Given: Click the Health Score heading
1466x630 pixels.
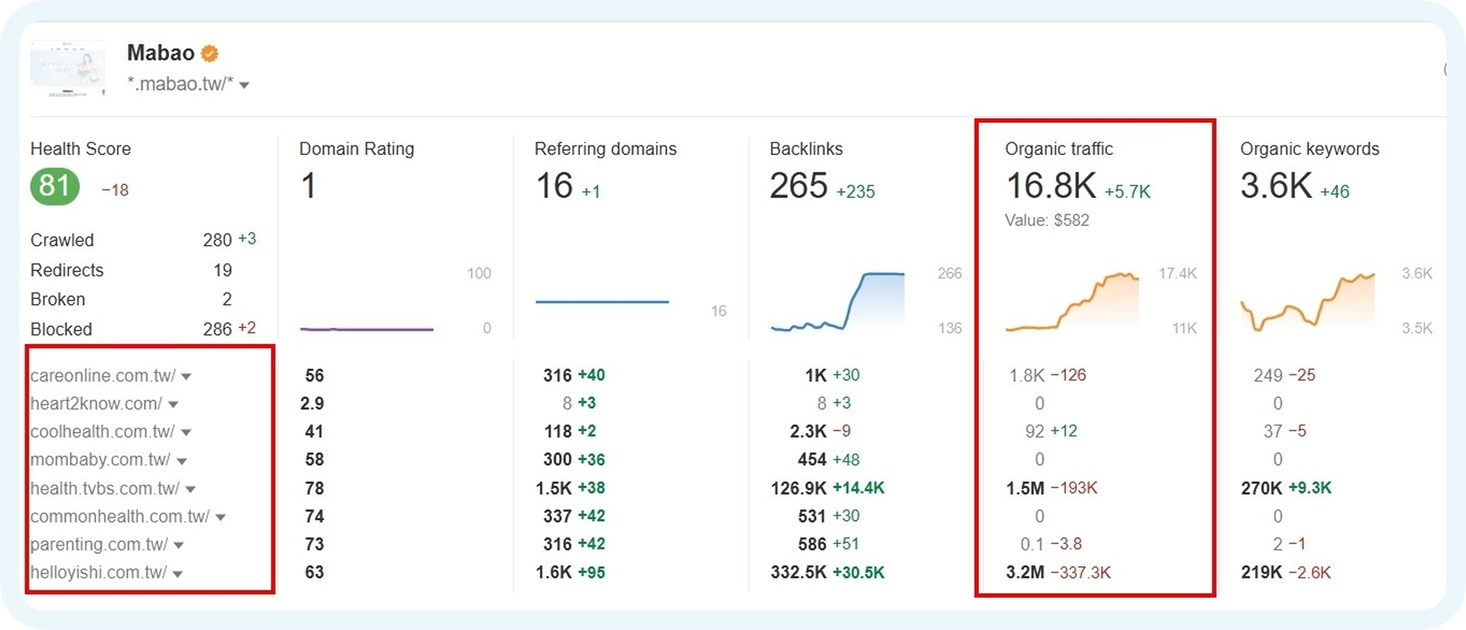Looking at the screenshot, I should 80,149.
